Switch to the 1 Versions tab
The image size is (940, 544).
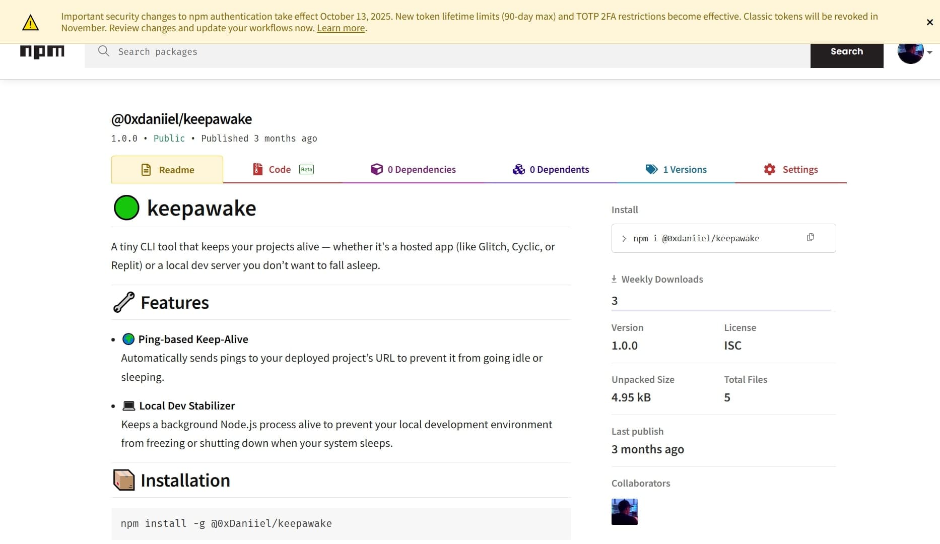(x=685, y=169)
